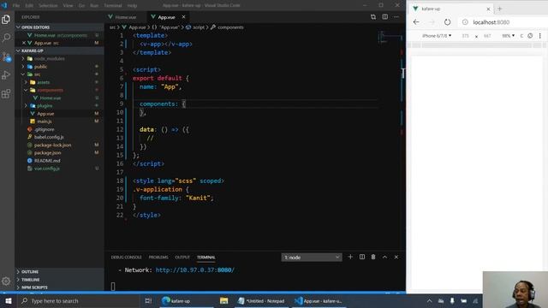The width and height of the screenshot is (548, 308).
Task: Maximize the terminal panel size
Action: coord(384,257)
